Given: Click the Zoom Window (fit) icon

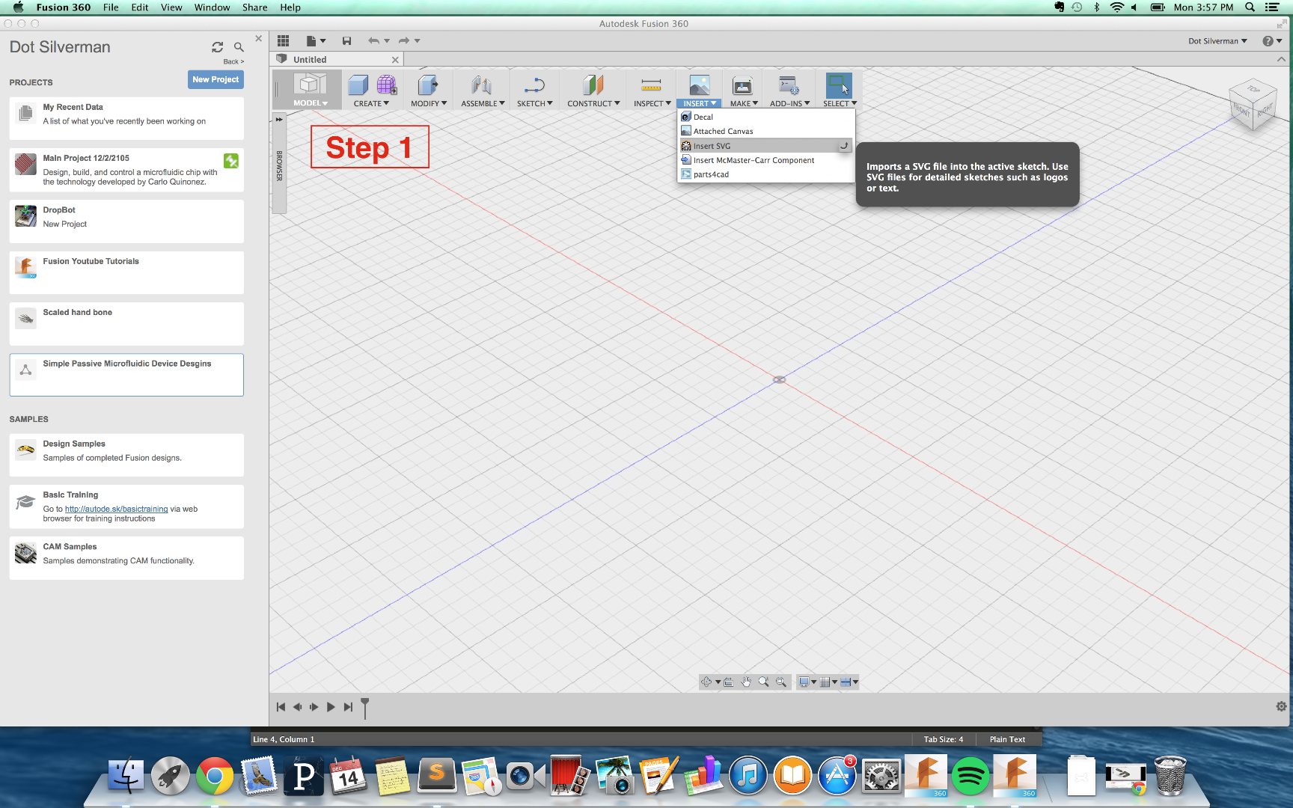Looking at the screenshot, I should [781, 682].
